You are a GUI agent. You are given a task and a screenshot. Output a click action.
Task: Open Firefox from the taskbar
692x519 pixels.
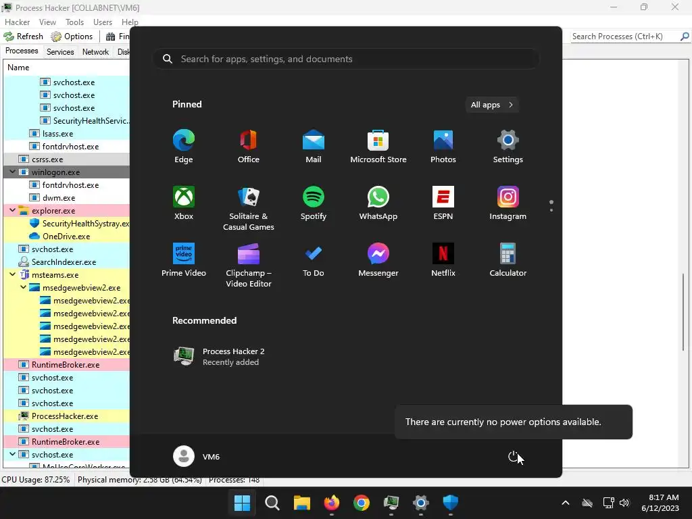[331, 503]
